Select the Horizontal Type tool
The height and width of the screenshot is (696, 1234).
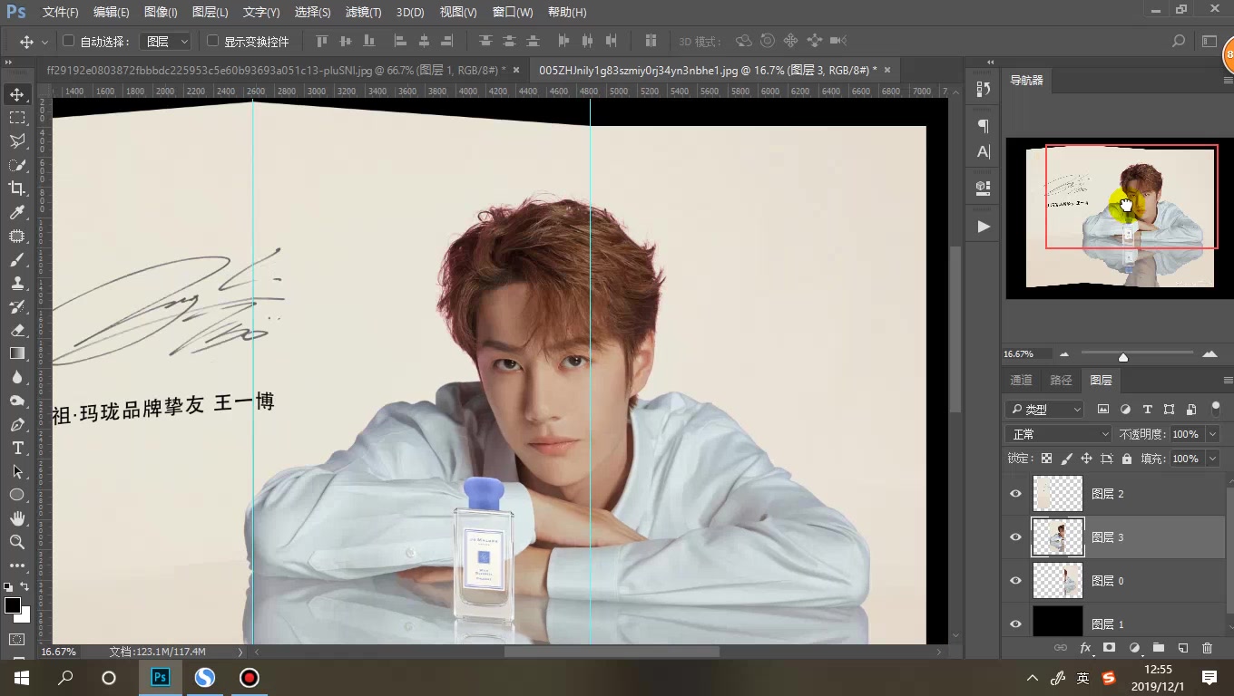point(16,448)
